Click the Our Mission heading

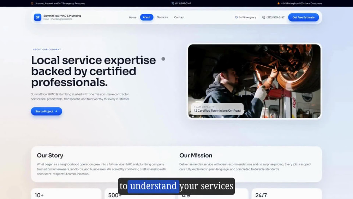click(196, 155)
